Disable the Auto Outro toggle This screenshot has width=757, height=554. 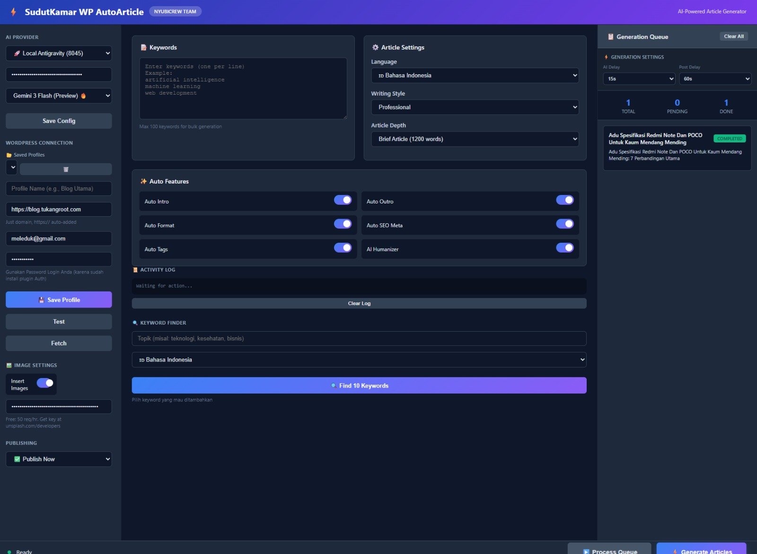point(565,200)
